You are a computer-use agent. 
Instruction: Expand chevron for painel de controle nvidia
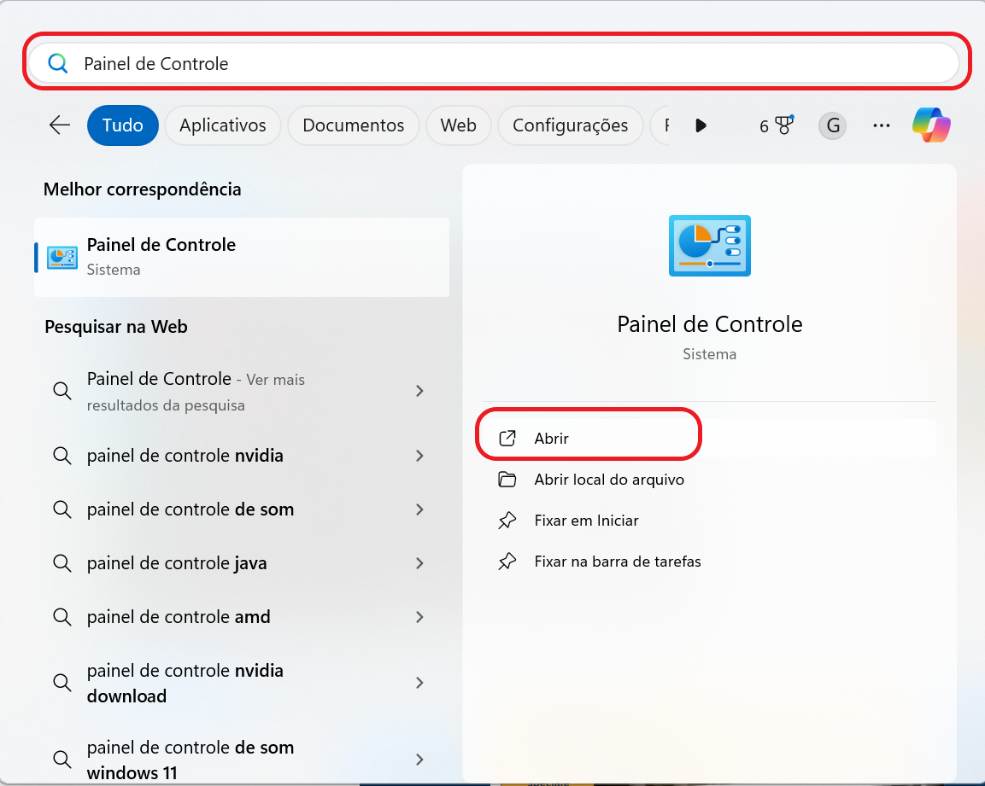click(x=419, y=455)
